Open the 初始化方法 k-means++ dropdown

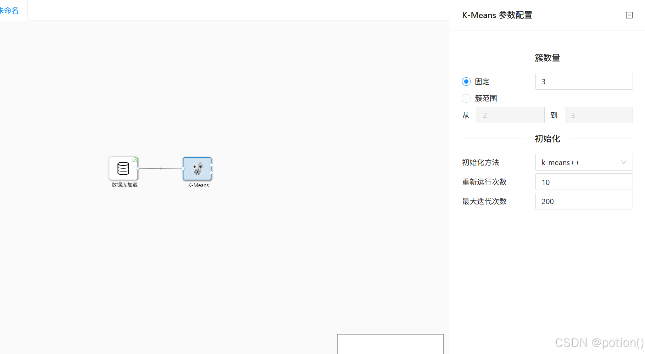[x=584, y=162]
